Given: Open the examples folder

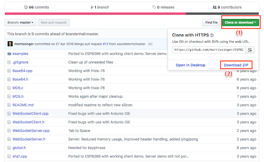Looking at the screenshot, I should [x=20, y=54].
